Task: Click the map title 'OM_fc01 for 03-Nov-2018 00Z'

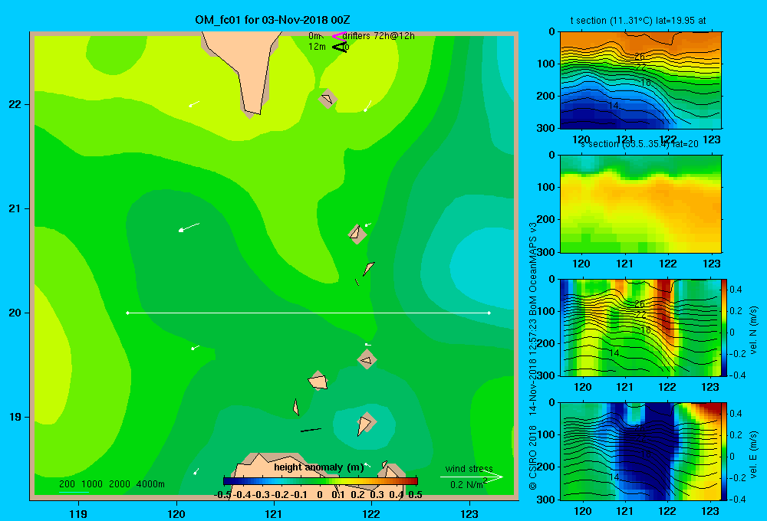Action: [x=272, y=20]
